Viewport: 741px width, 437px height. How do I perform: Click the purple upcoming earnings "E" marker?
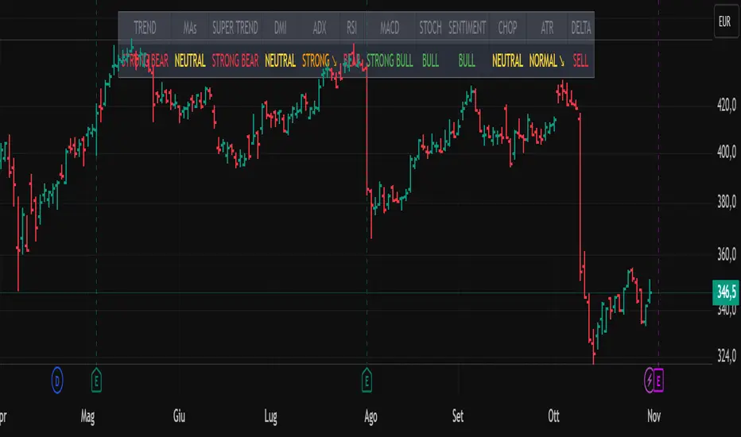[661, 380]
